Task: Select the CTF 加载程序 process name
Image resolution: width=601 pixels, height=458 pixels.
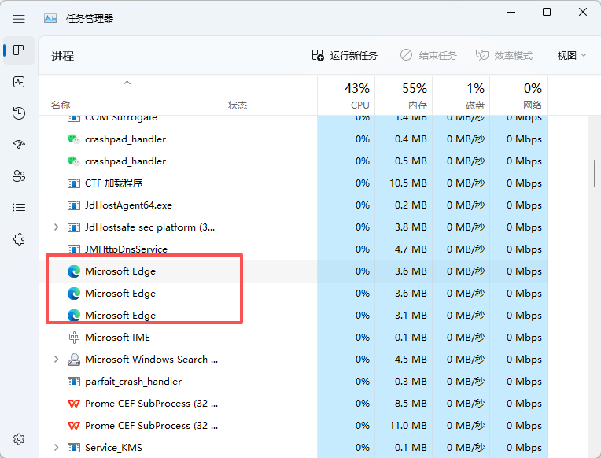Action: click(113, 183)
